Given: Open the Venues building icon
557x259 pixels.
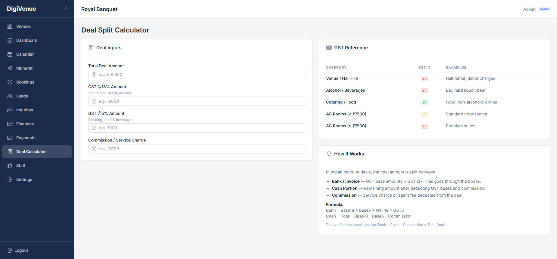Looking at the screenshot, I should tap(10, 26).
